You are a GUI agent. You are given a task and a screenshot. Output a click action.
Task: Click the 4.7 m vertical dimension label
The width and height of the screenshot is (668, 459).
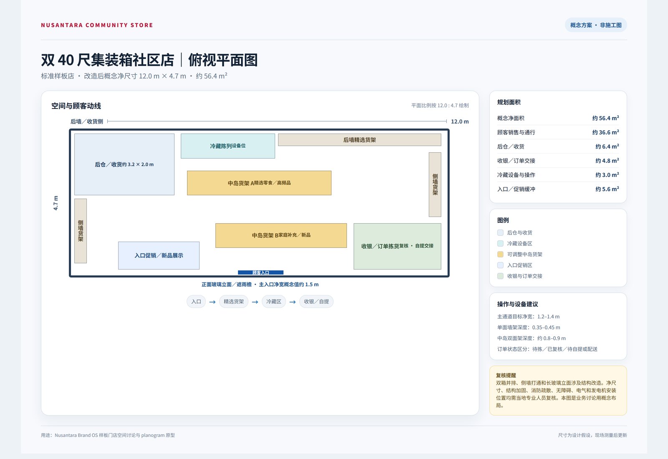56,203
